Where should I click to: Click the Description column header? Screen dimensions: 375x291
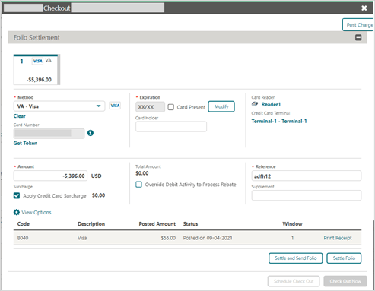pyautogui.click(x=91, y=224)
